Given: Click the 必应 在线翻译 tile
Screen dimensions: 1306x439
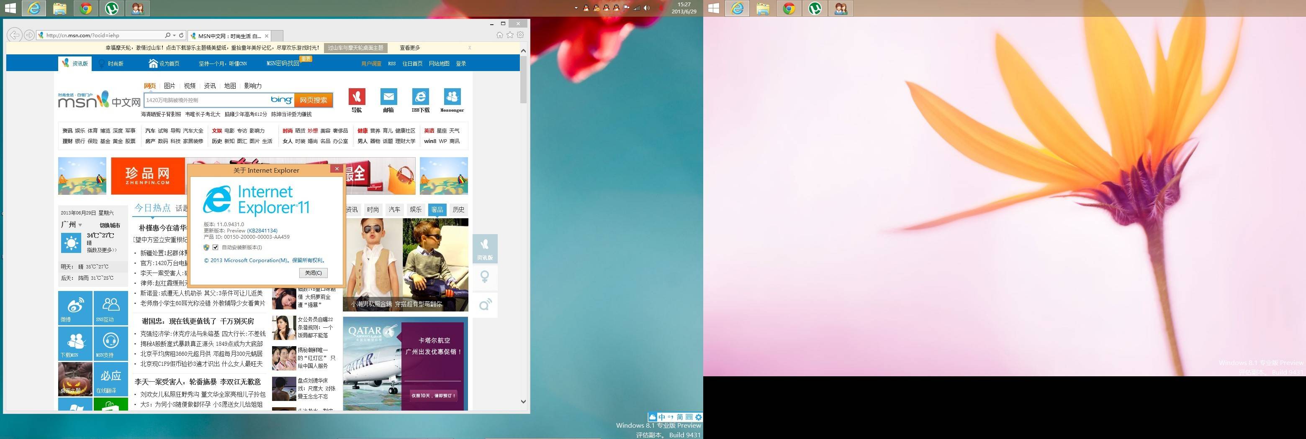Looking at the screenshot, I should click(111, 379).
